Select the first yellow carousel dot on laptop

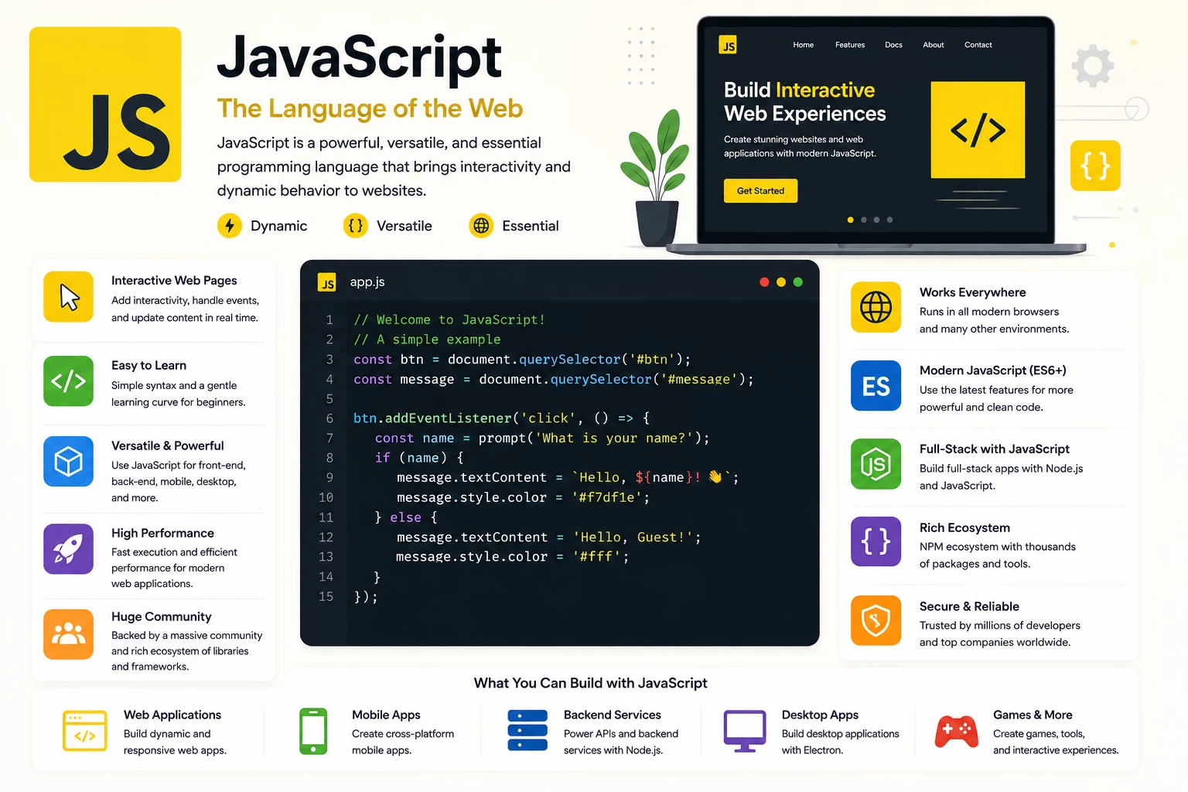[x=851, y=220]
